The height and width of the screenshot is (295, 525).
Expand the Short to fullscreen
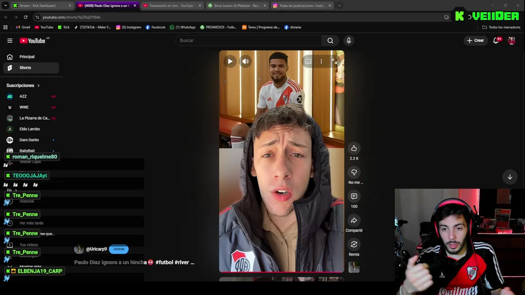pyautogui.click(x=334, y=61)
